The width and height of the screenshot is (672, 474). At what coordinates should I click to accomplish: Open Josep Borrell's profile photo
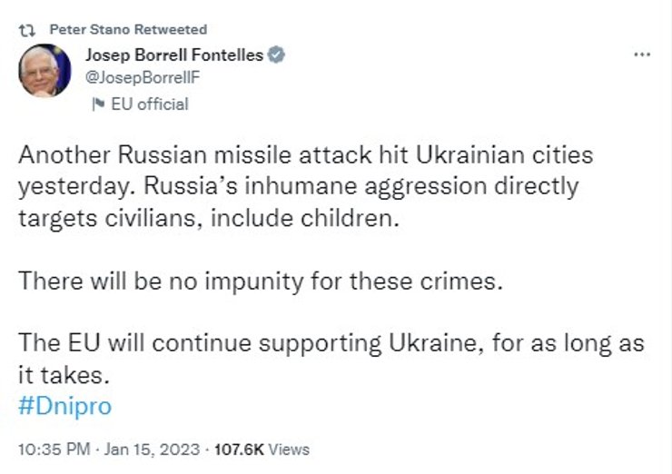point(44,70)
